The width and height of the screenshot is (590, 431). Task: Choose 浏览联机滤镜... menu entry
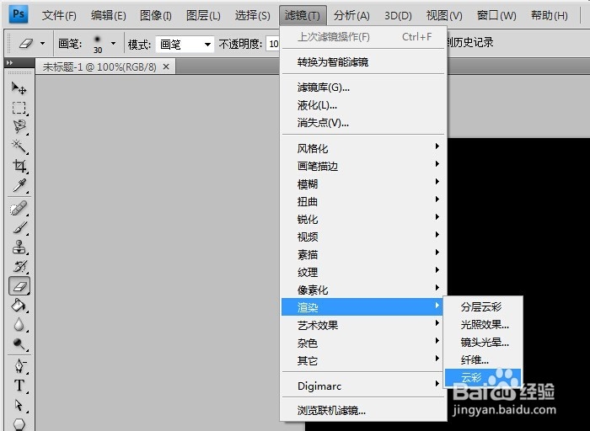click(363, 410)
